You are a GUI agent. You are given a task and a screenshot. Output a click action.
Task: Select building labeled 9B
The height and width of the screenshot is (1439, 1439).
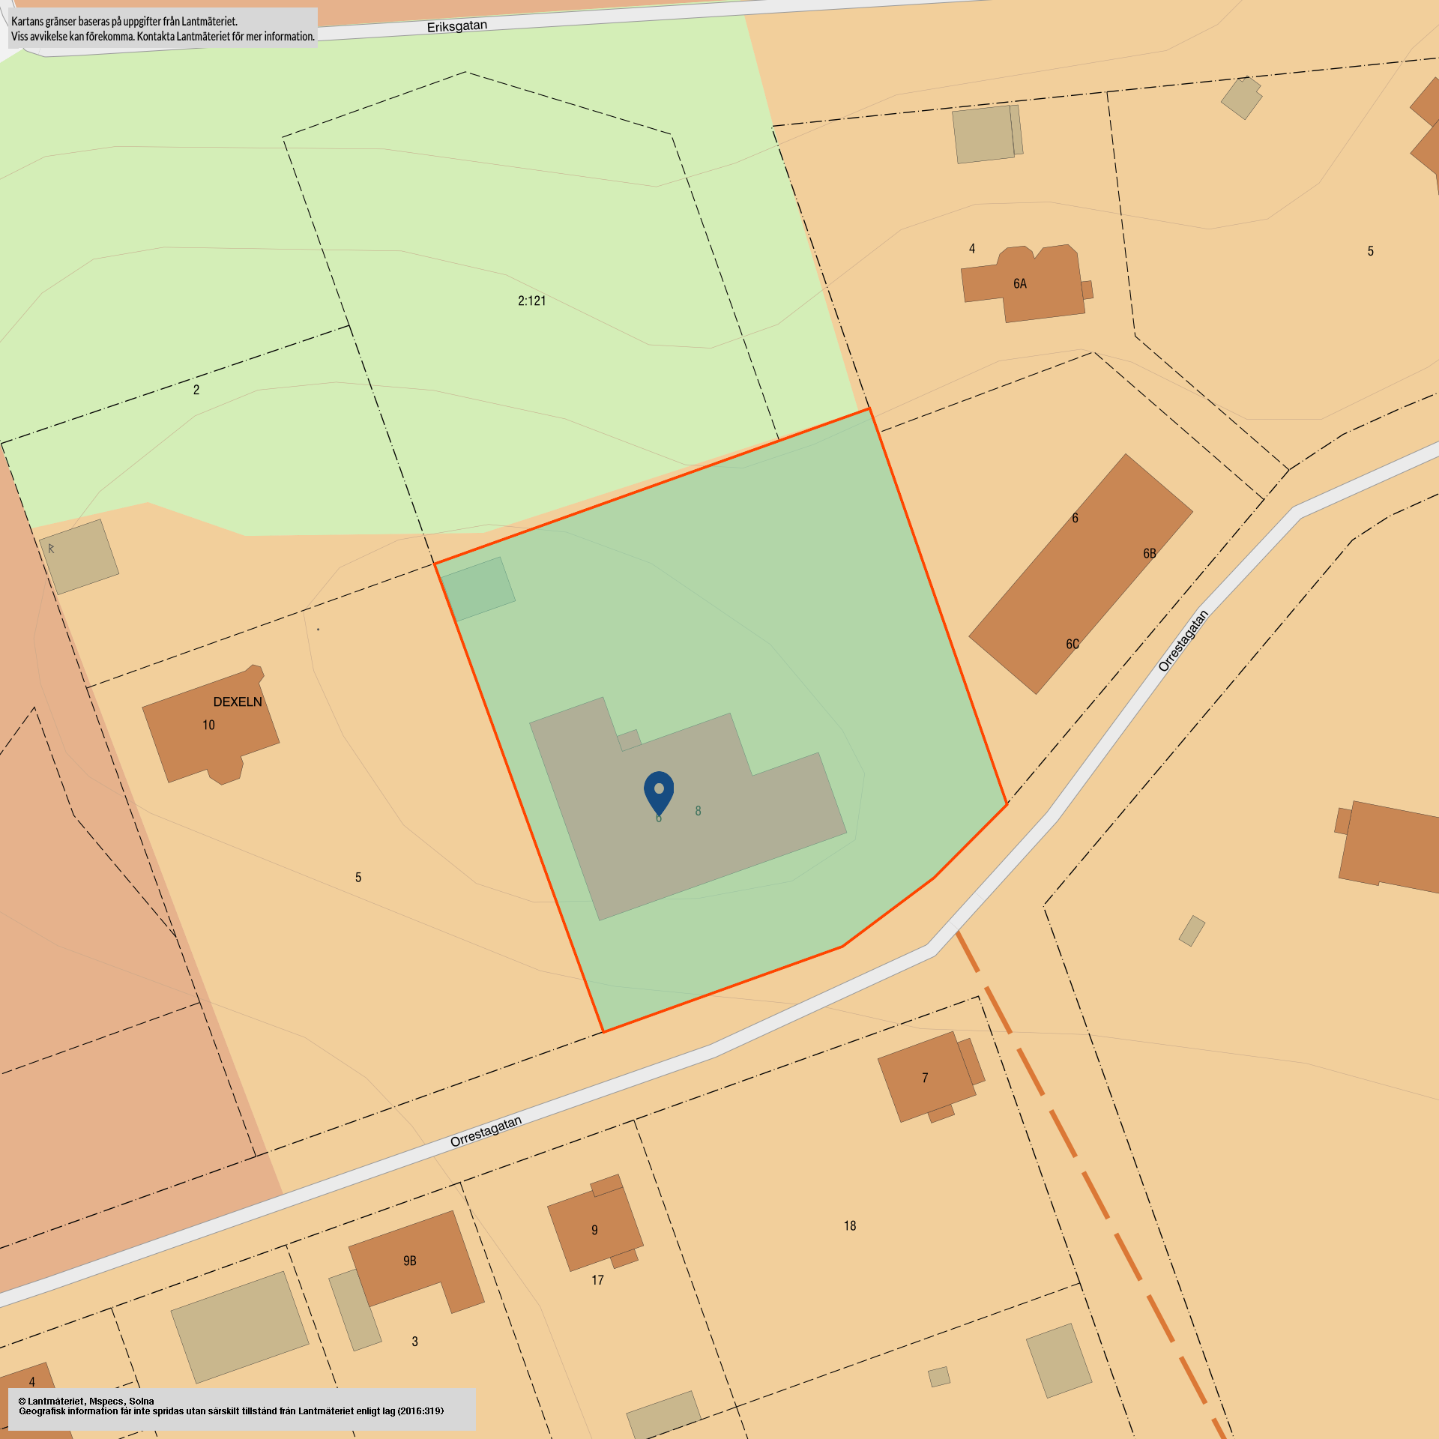410,1261
